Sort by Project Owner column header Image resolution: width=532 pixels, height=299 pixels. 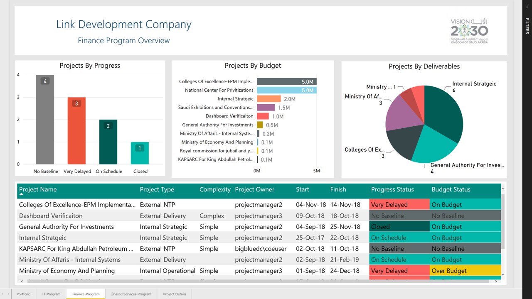[x=254, y=189]
